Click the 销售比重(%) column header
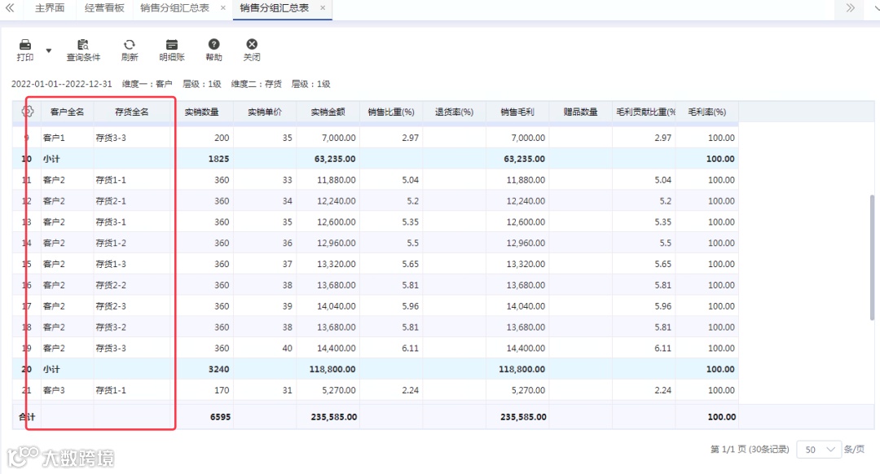This screenshot has height=474, width=880. 391,112
